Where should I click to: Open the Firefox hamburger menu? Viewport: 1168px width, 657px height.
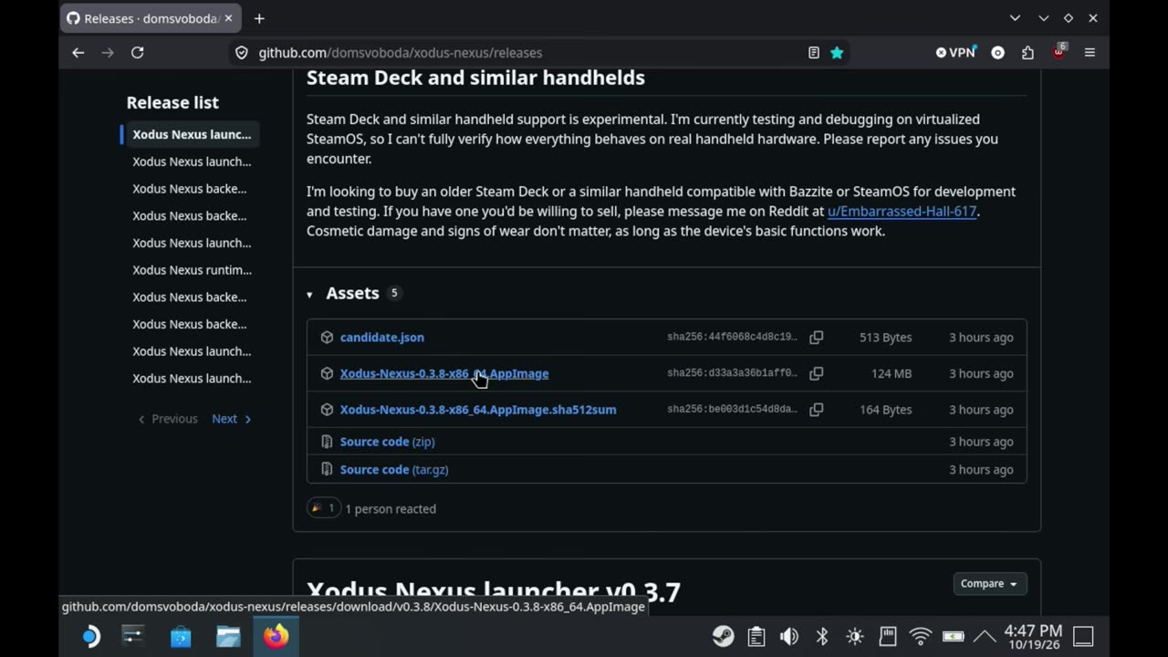click(x=1090, y=53)
